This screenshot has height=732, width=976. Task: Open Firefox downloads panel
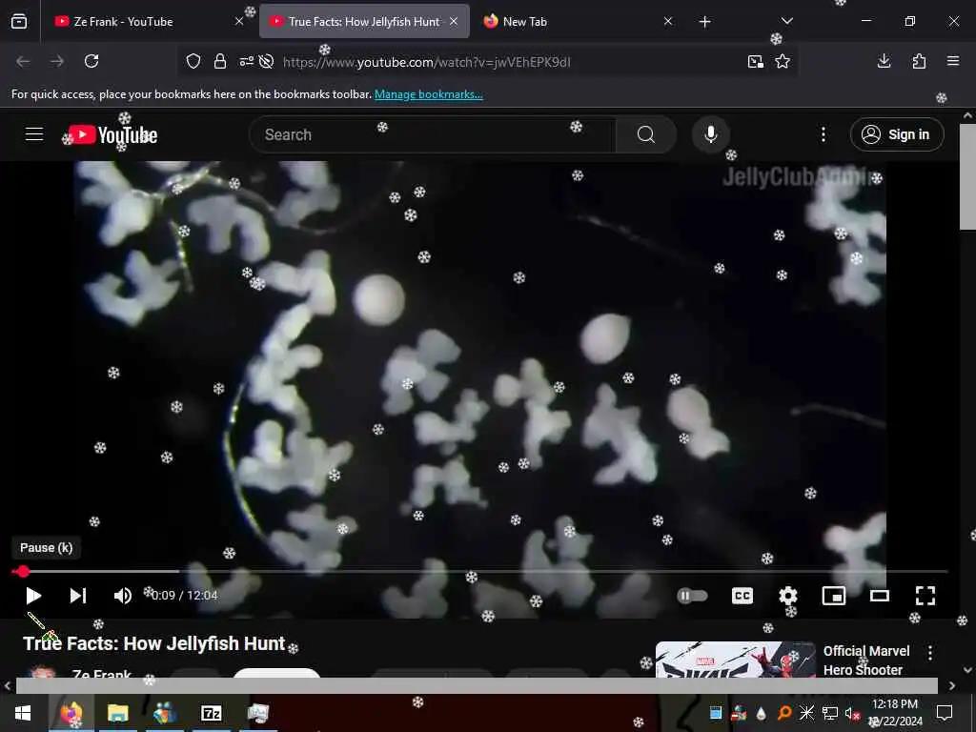(x=884, y=61)
